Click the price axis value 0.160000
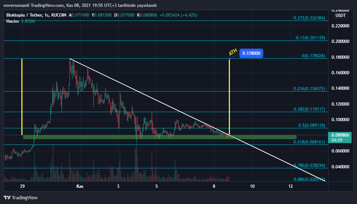 (340, 73)
